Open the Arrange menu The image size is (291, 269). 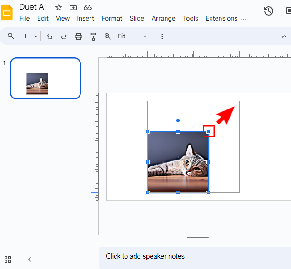[x=164, y=18]
